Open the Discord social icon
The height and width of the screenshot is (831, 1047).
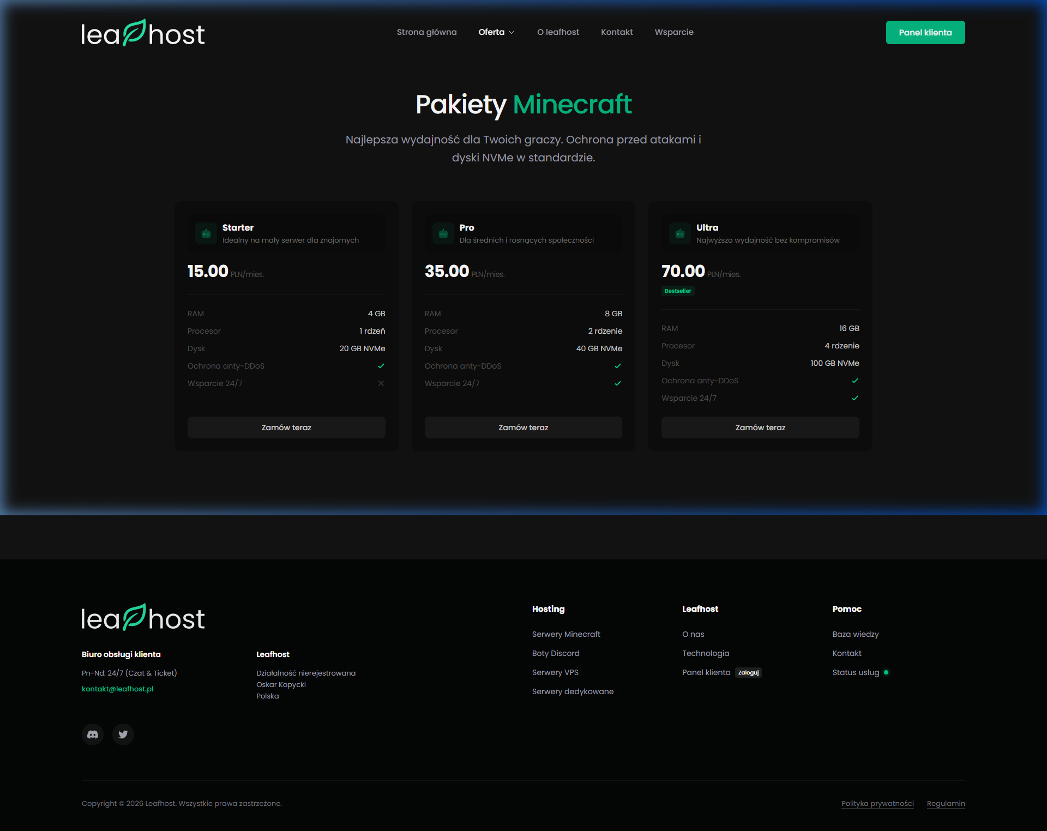pos(93,734)
